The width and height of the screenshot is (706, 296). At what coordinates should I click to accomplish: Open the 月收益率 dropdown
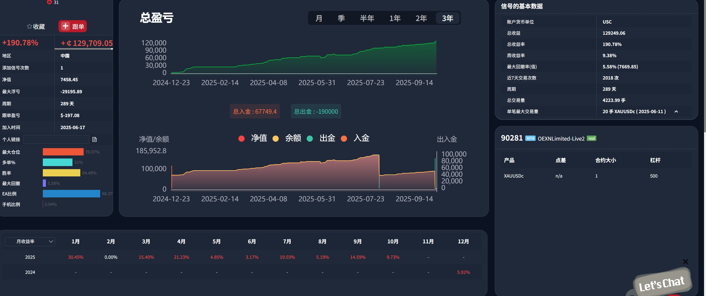[30, 241]
